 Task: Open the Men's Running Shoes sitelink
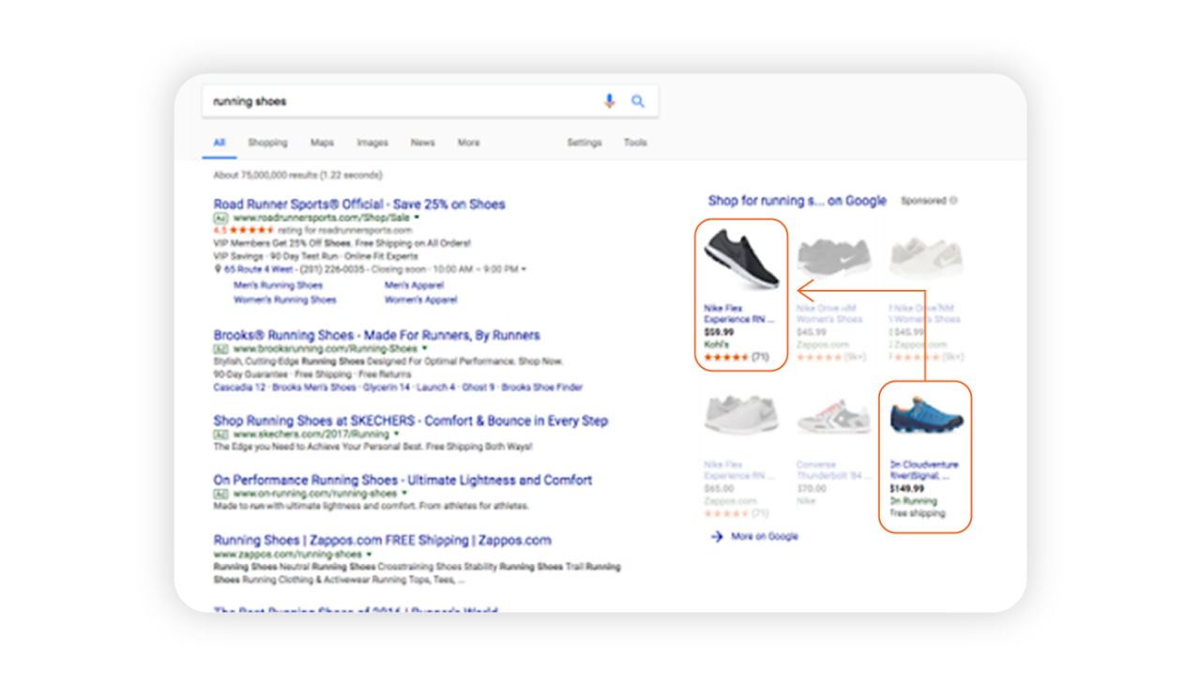coord(278,285)
